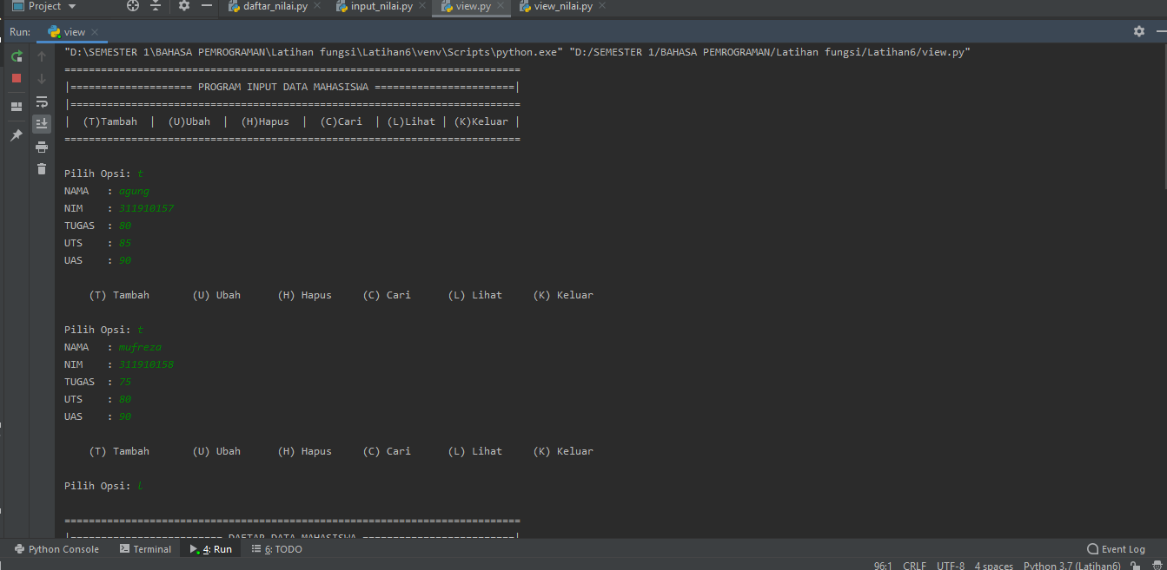
Task: Select the view.py editor tab
Action: point(473,6)
